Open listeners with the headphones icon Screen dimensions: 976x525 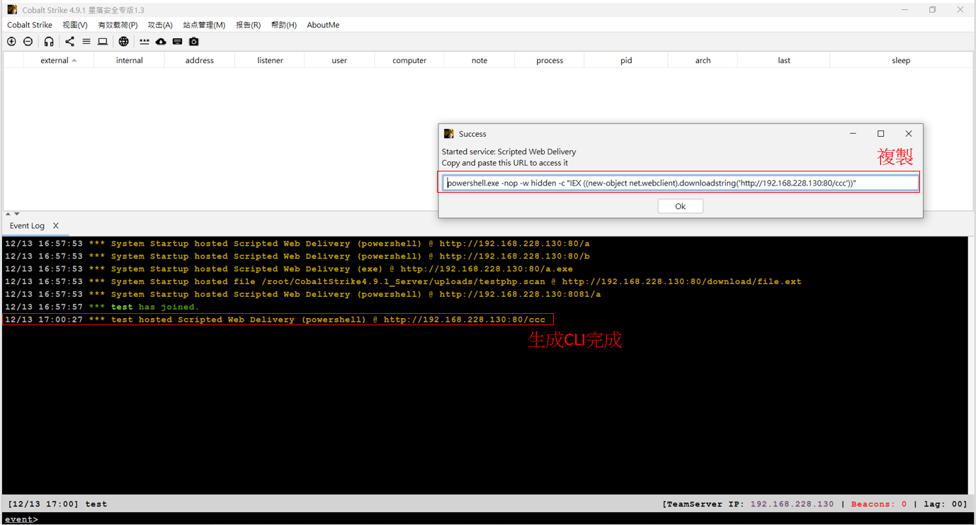[49, 42]
